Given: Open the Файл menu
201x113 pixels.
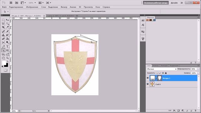Looking at the screenshot, I should [x=4, y=7].
